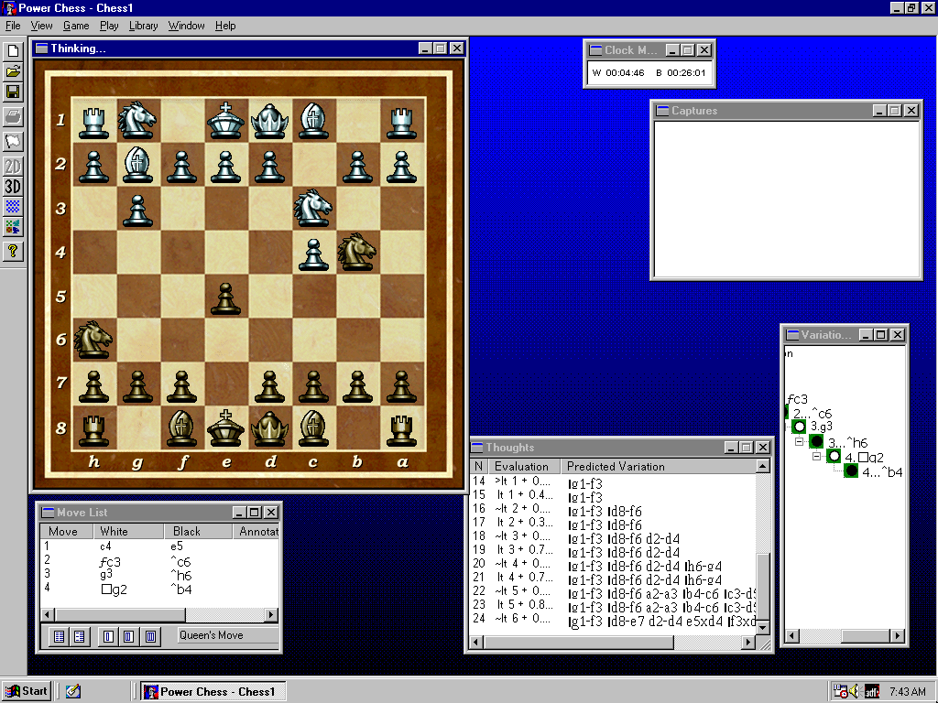The image size is (938, 703).
Task: Click the New game toolbar icon
Action: 13,51
